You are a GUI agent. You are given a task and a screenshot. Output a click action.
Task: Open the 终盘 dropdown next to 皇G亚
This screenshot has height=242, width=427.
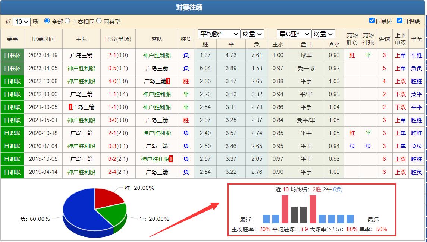coord(323,34)
